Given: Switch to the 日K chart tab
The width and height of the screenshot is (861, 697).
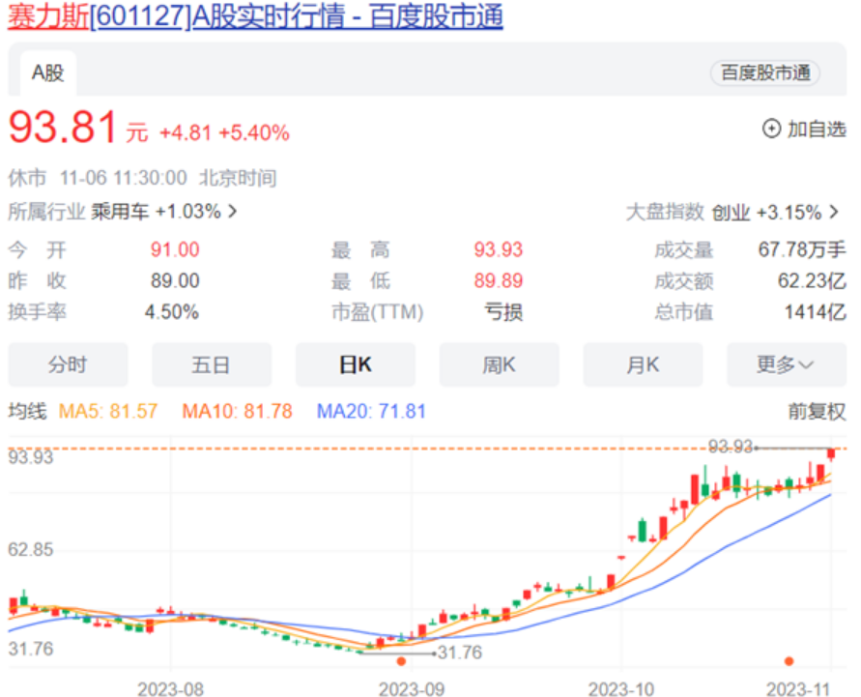Looking at the screenshot, I should (x=356, y=364).
